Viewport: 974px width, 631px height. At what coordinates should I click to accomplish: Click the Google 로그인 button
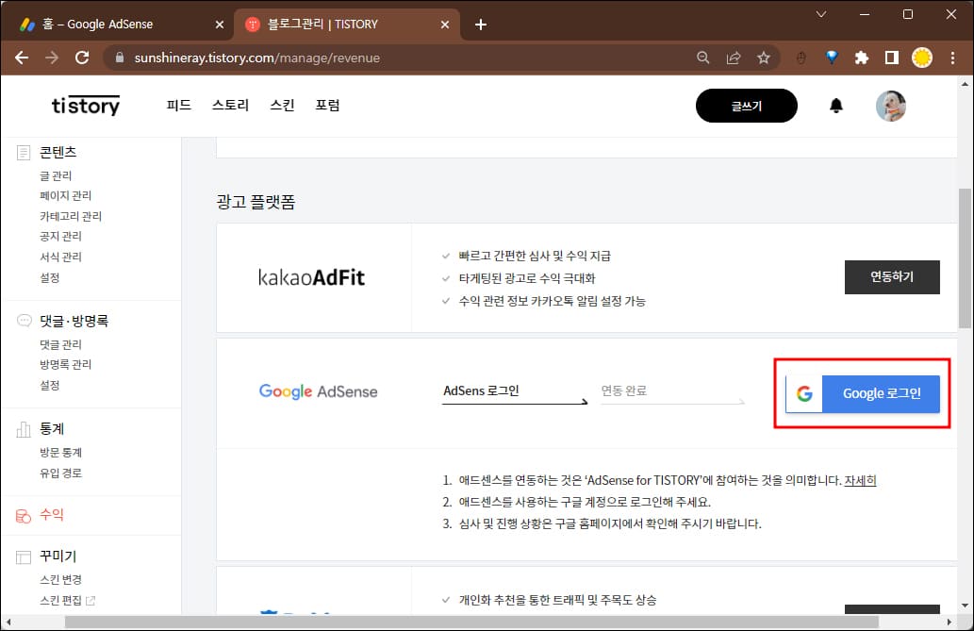(x=863, y=393)
